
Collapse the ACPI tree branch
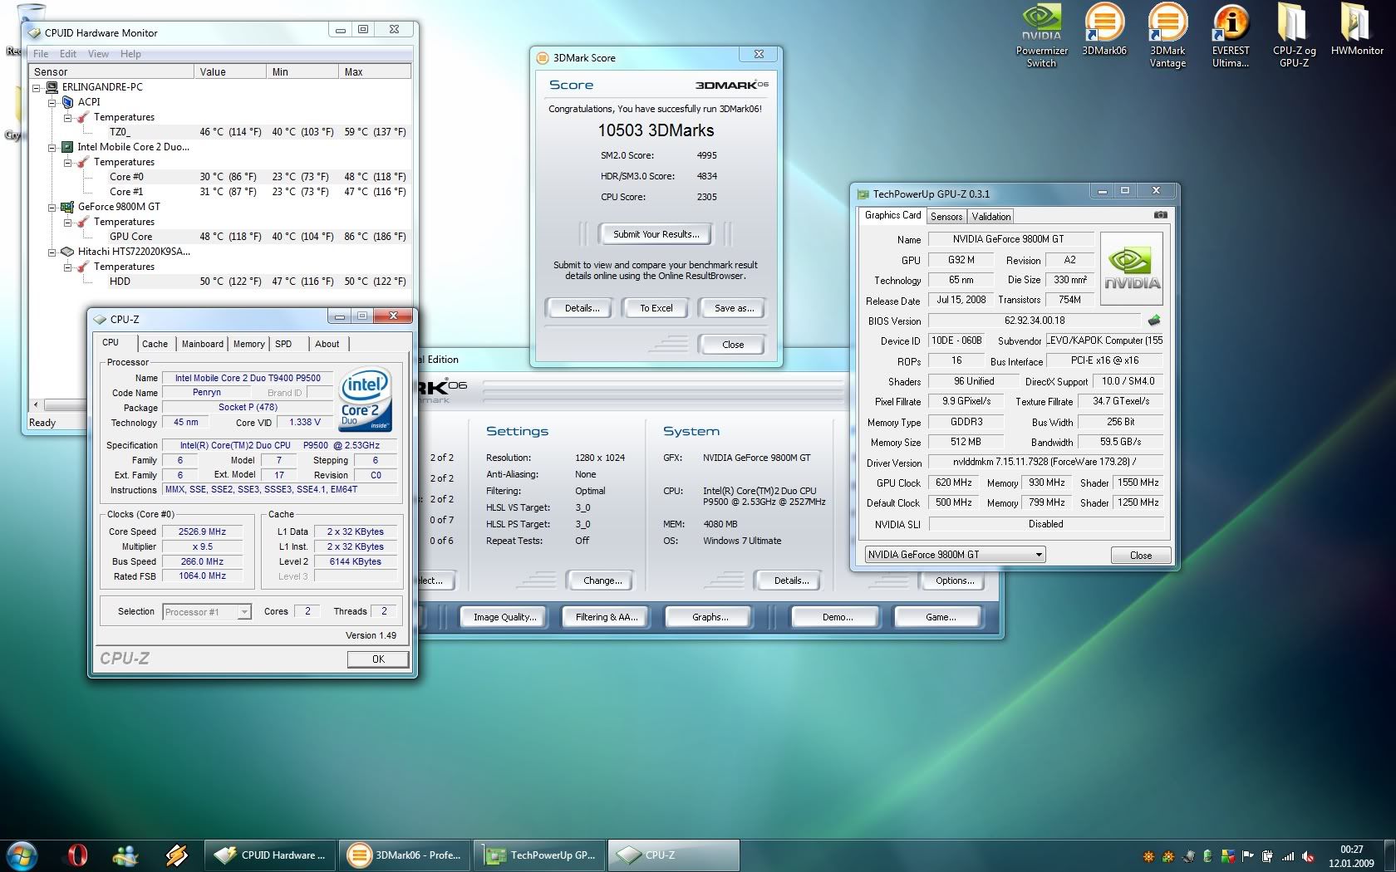pyautogui.click(x=52, y=102)
